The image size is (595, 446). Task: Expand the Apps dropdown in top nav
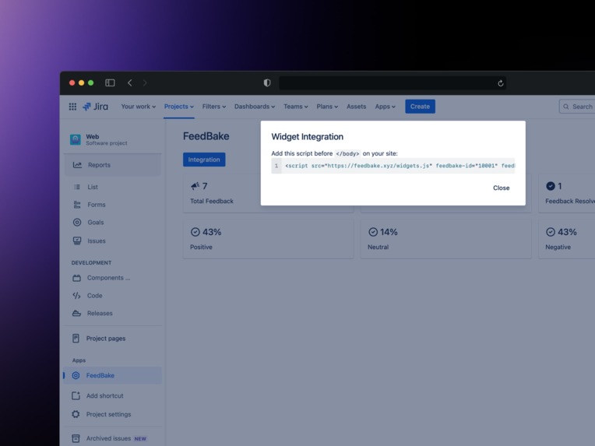(386, 107)
